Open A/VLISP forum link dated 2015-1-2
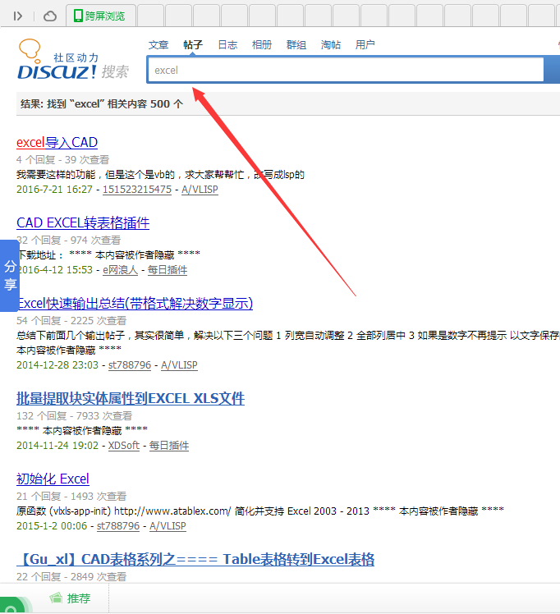 click(x=168, y=526)
